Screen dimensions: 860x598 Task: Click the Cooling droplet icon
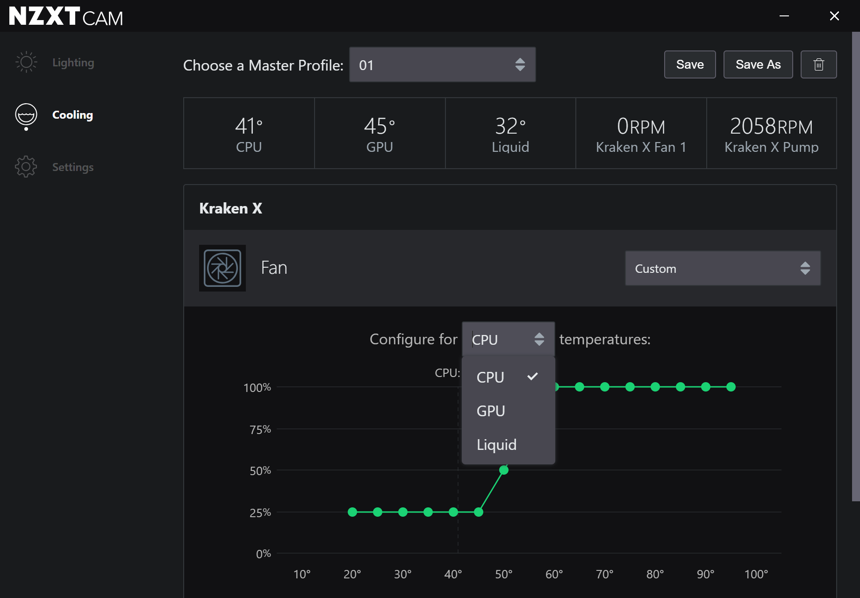click(26, 115)
